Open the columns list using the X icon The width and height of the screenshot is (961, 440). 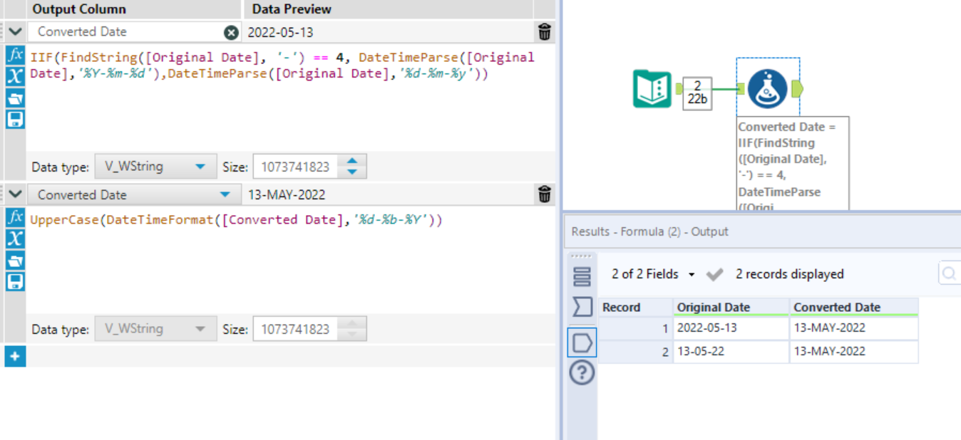tap(14, 76)
